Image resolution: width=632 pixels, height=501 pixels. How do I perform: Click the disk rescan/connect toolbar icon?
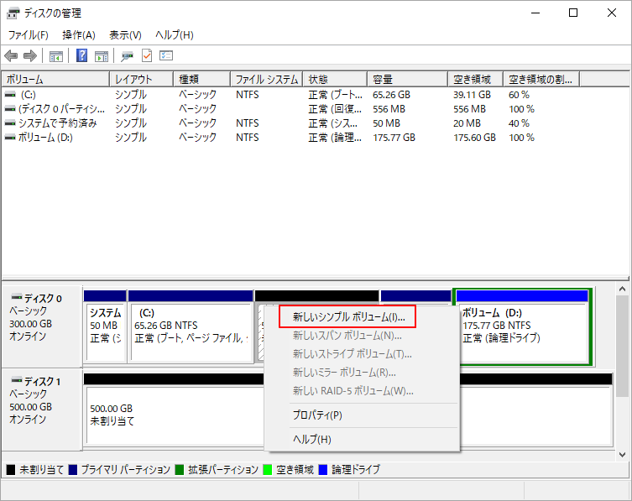(127, 56)
